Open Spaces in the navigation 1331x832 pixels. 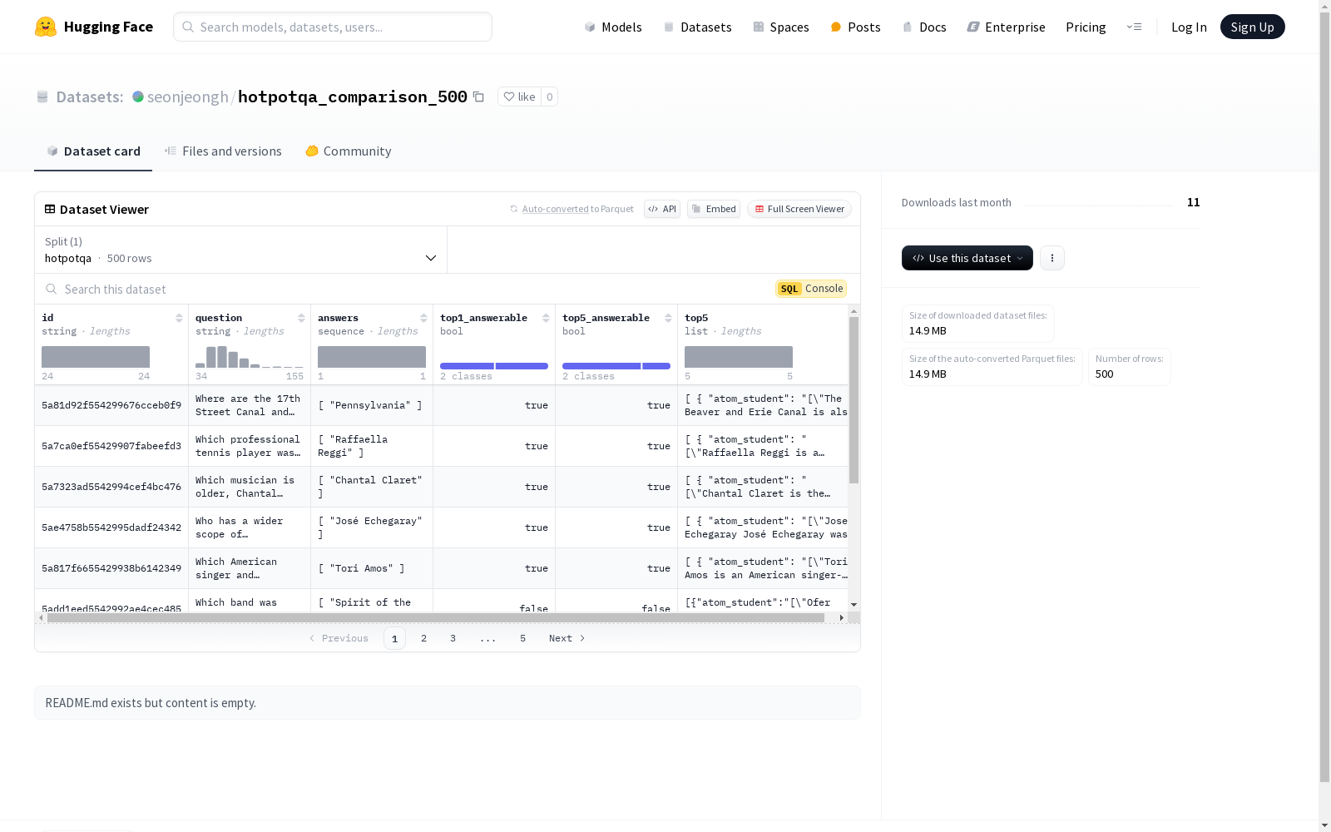click(x=780, y=27)
